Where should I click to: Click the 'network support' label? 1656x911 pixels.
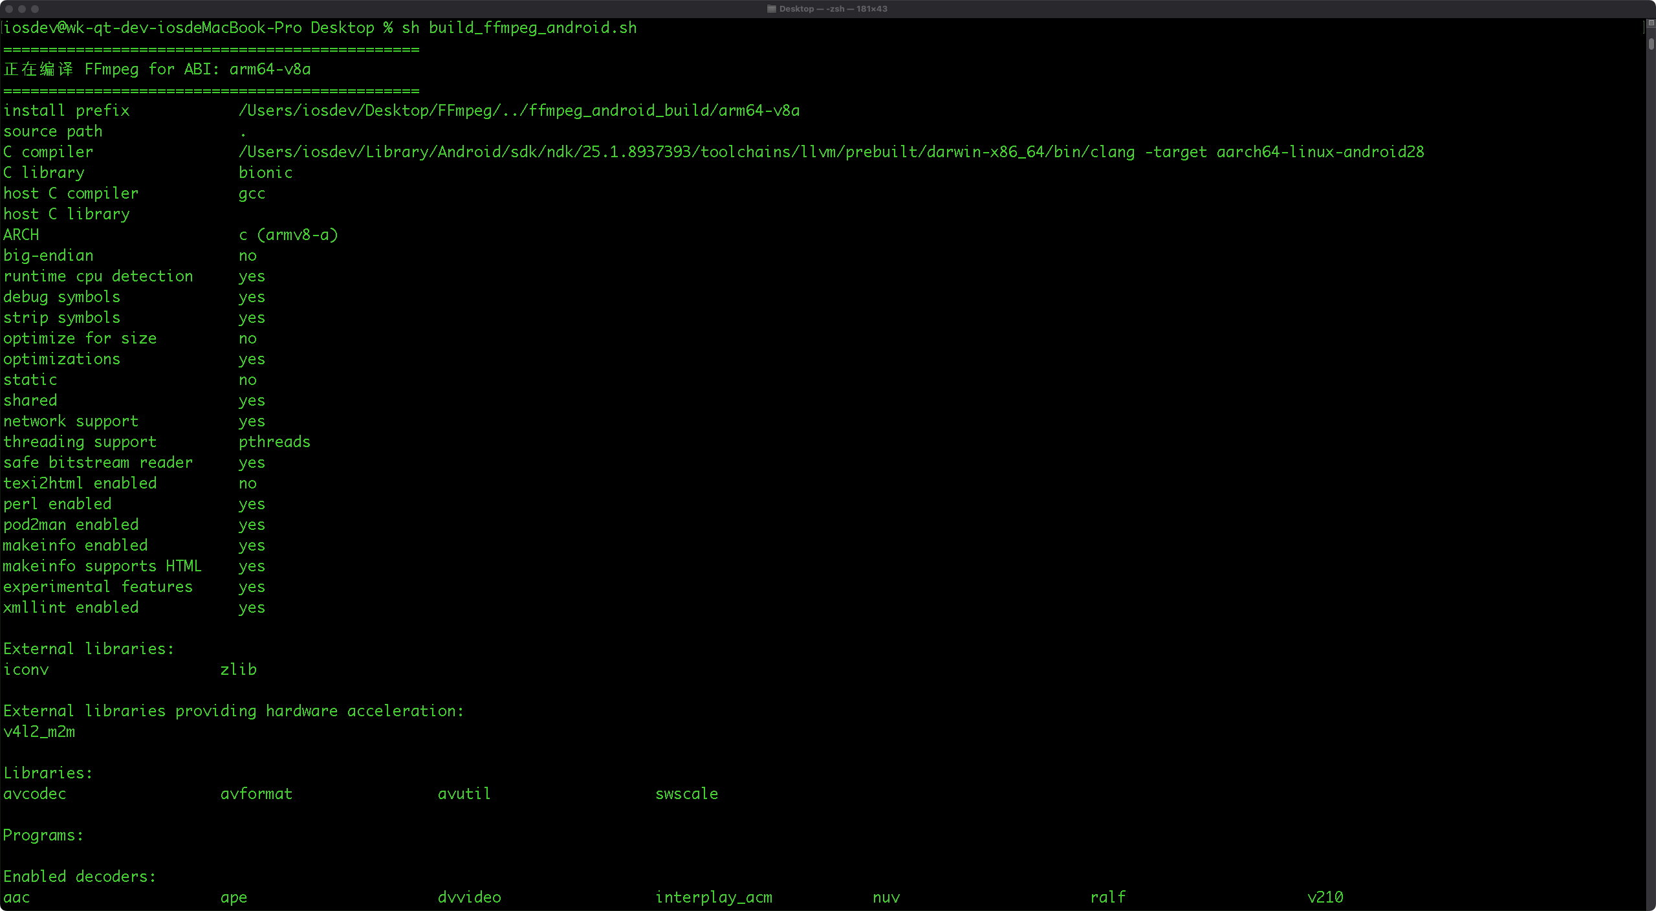point(71,421)
